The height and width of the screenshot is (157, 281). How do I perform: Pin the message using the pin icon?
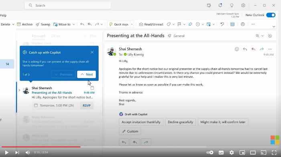click(190, 24)
